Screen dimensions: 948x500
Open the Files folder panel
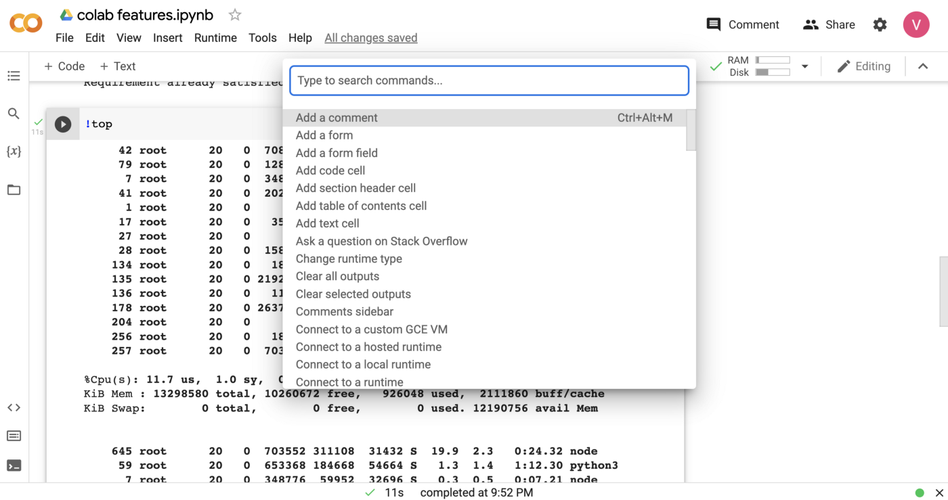(x=14, y=189)
